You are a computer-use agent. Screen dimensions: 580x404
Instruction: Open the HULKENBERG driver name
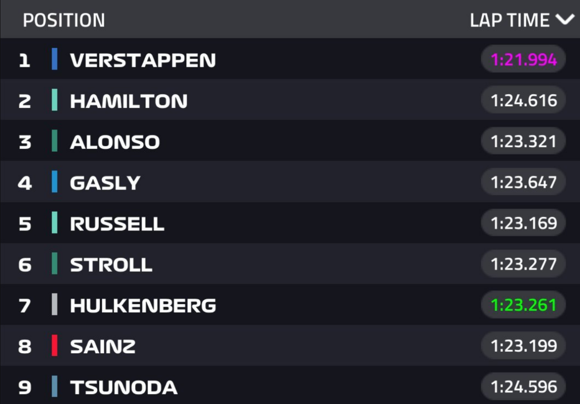pos(143,306)
